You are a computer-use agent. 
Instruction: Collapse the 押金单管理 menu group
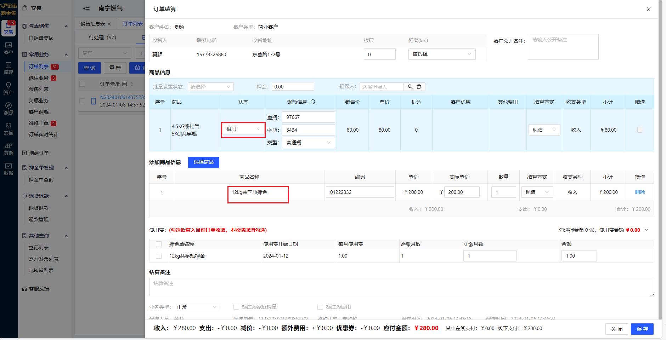[x=66, y=168]
